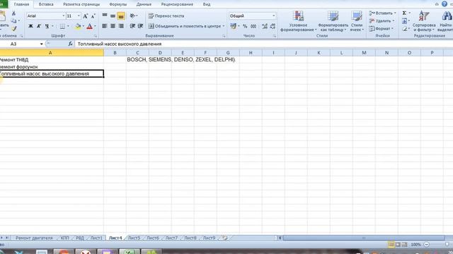
Task: Click the horizontal scrollbar
Action: click(x=364, y=238)
